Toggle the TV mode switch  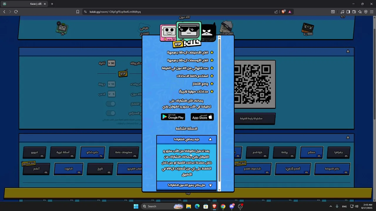[x=111, y=104]
